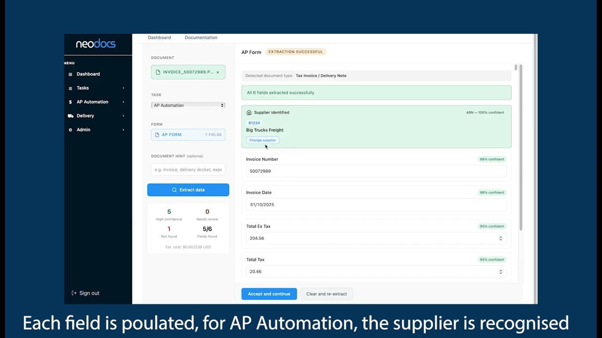Open the Dashboard tab in top navigation
602x338 pixels.
click(159, 38)
